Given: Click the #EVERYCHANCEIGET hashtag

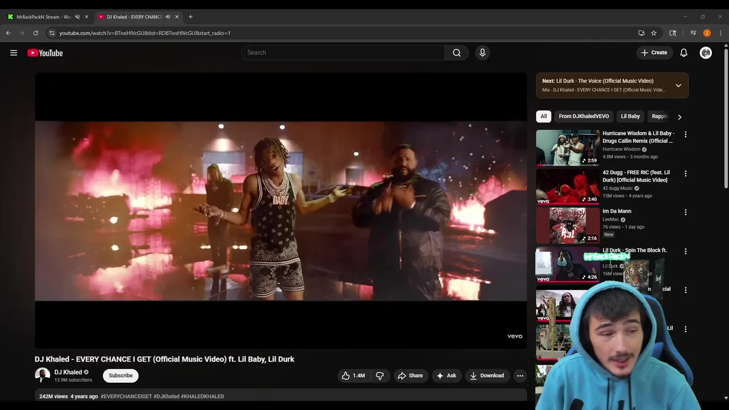Looking at the screenshot, I should [126, 396].
